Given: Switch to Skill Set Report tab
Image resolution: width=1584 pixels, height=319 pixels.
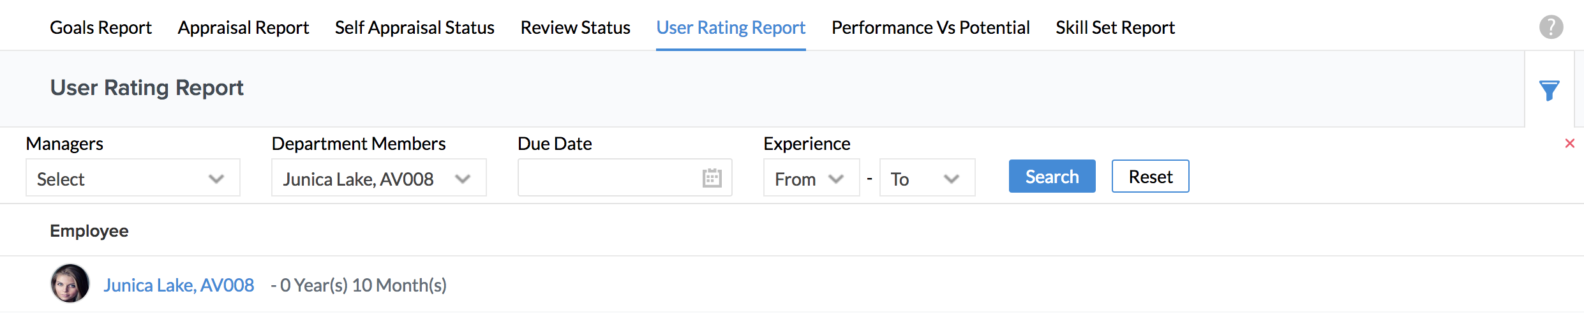Looking at the screenshot, I should (x=1115, y=27).
